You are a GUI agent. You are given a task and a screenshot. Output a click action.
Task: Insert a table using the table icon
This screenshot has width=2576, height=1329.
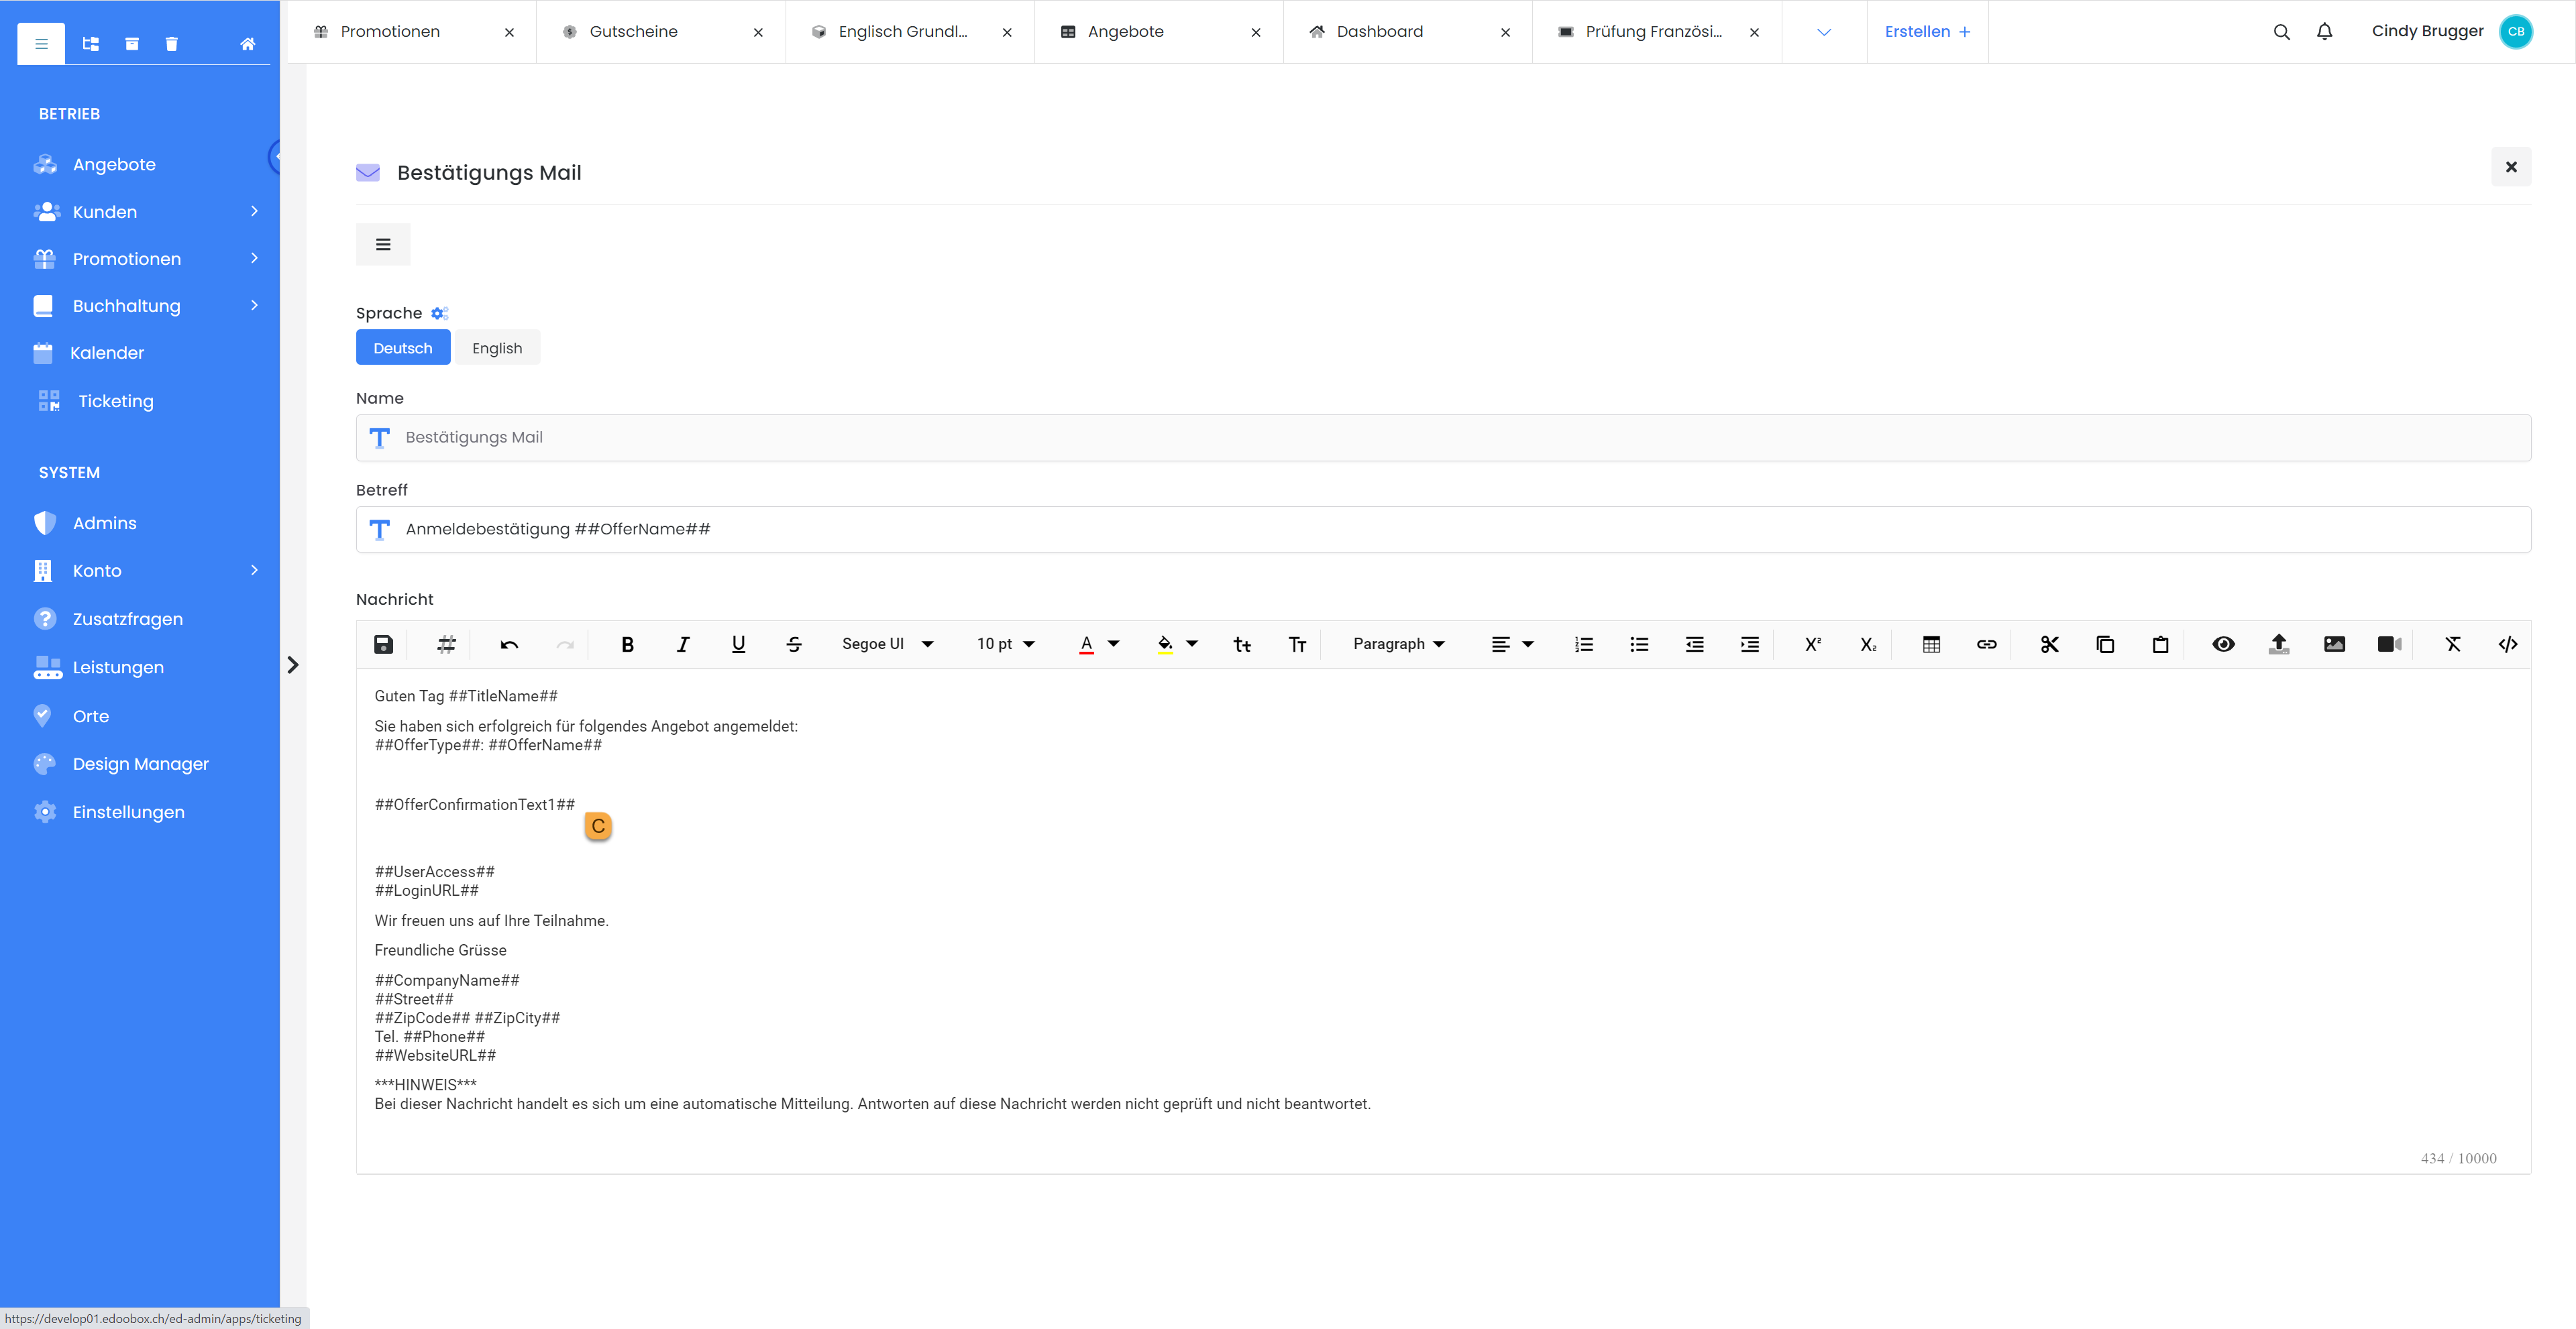click(x=1931, y=644)
